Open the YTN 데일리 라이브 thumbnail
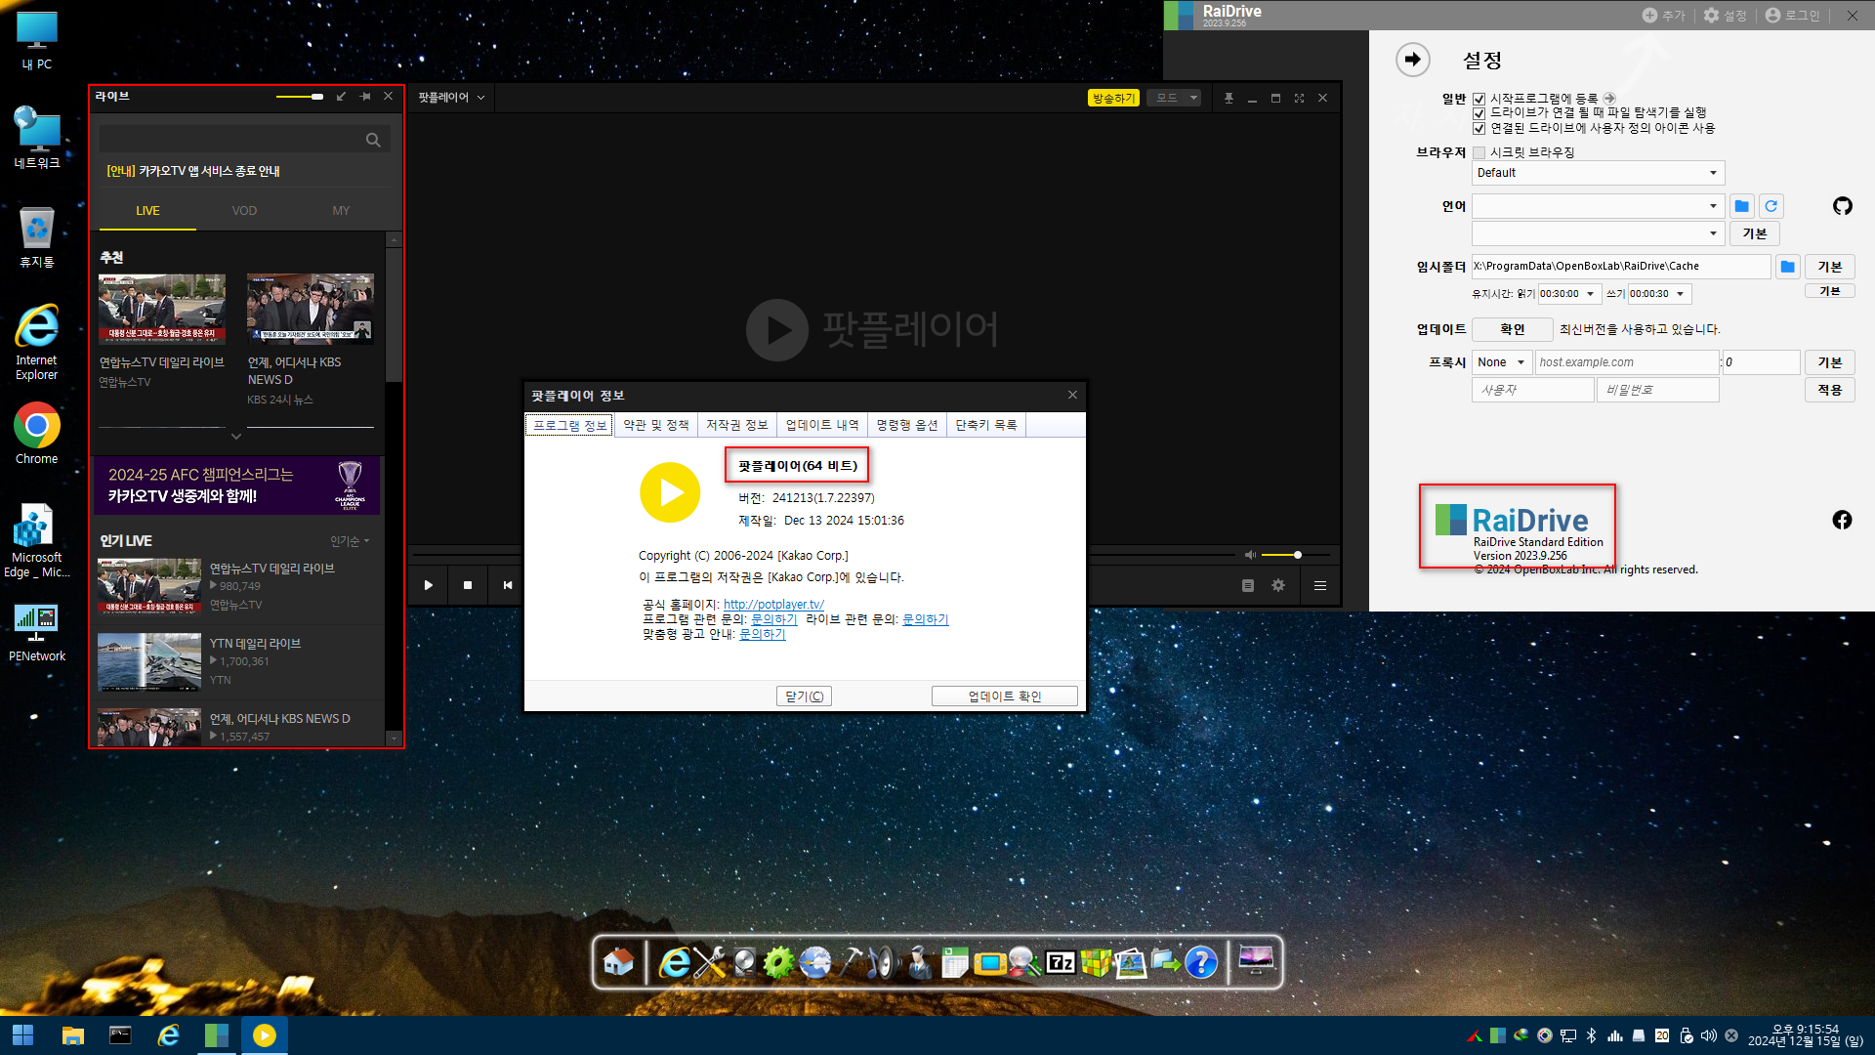The image size is (1875, 1055). [148, 662]
